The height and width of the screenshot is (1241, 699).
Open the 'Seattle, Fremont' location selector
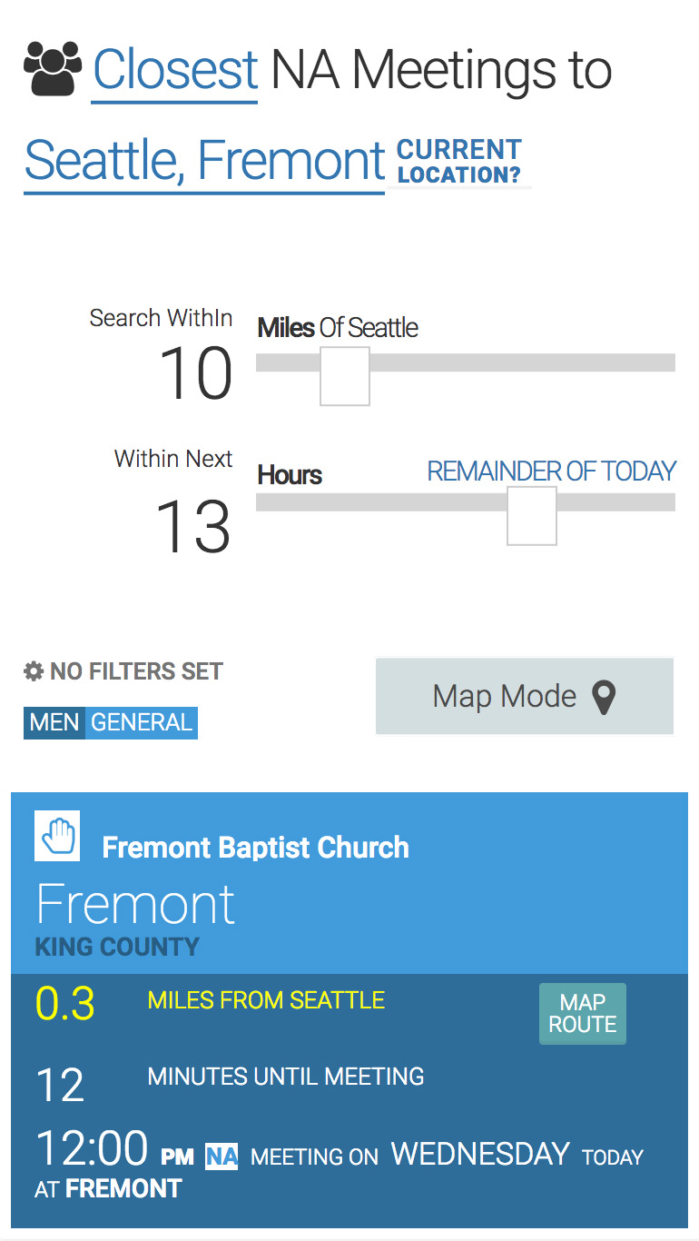coord(204,161)
